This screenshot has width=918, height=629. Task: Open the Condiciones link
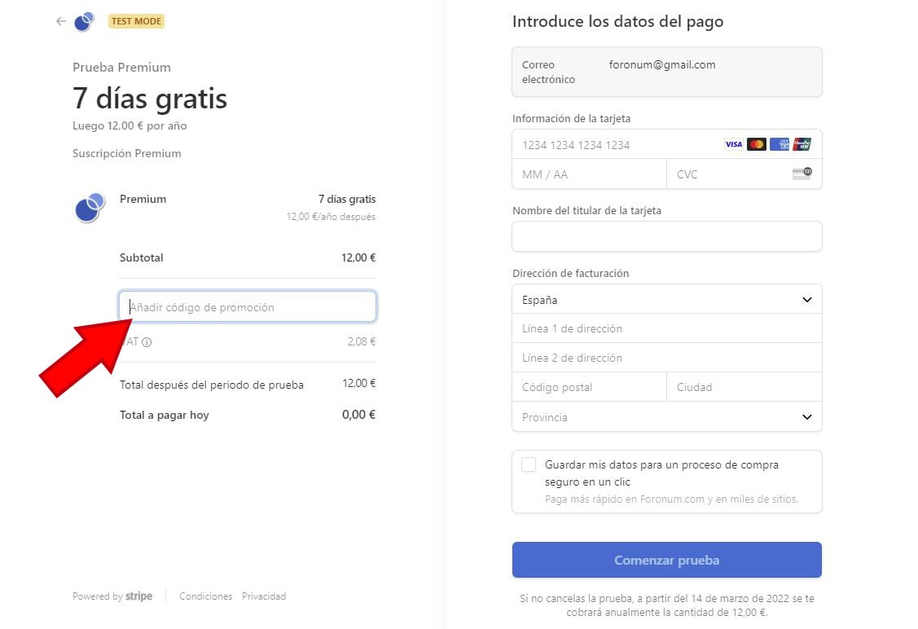pos(205,596)
